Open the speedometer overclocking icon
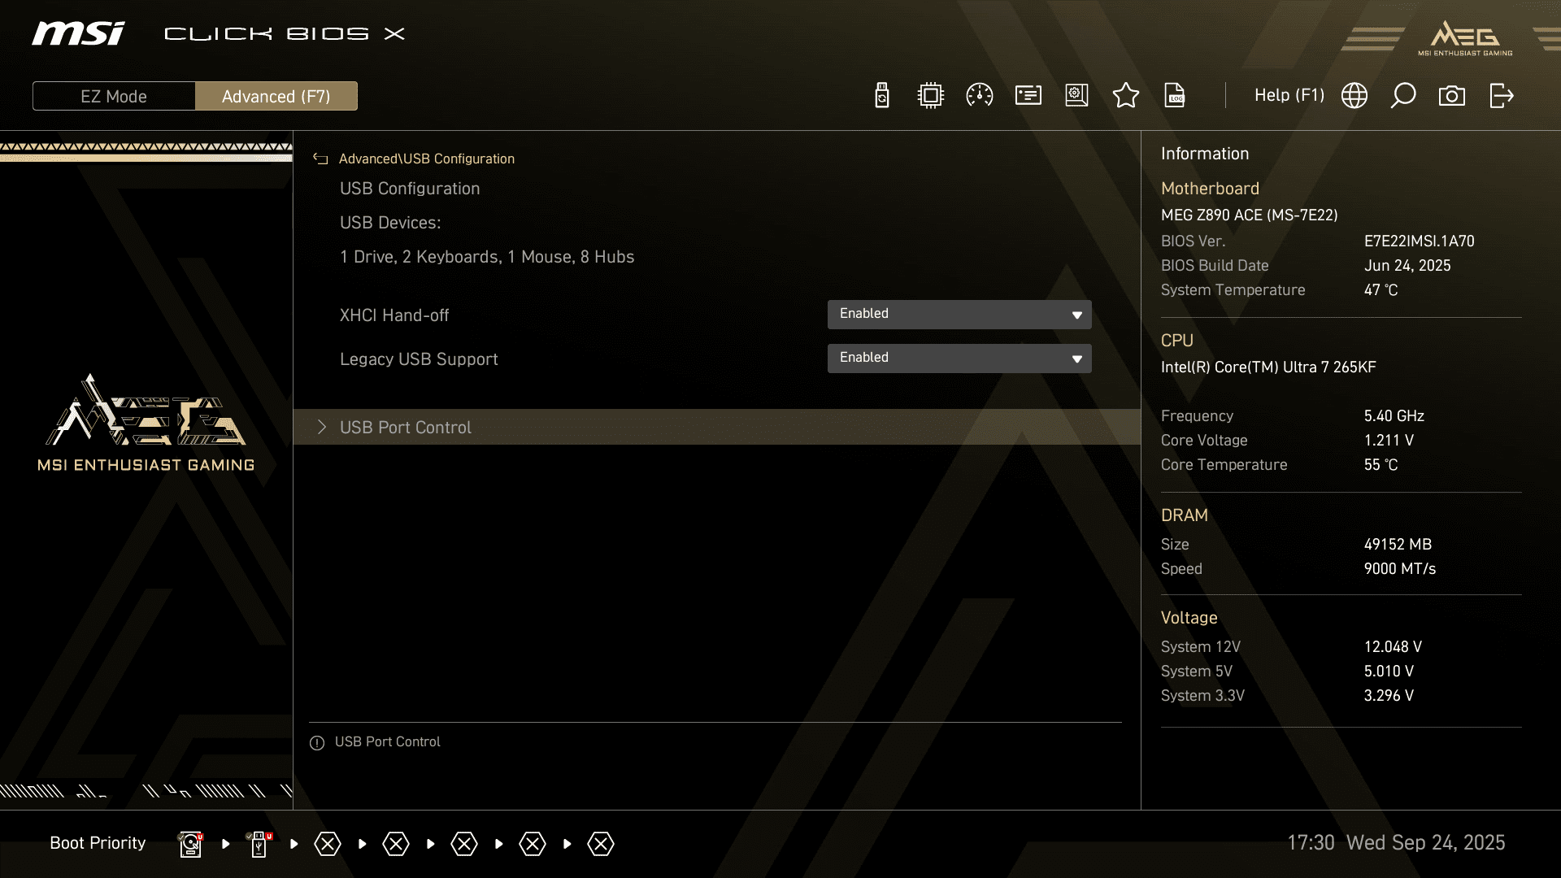 [x=979, y=96]
